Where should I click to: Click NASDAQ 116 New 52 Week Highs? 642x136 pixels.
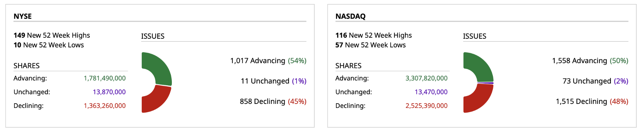[x=373, y=35]
